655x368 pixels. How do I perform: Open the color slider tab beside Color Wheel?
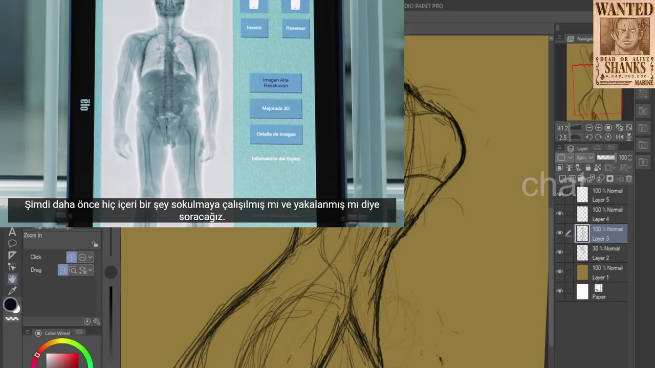pyautogui.click(x=79, y=332)
